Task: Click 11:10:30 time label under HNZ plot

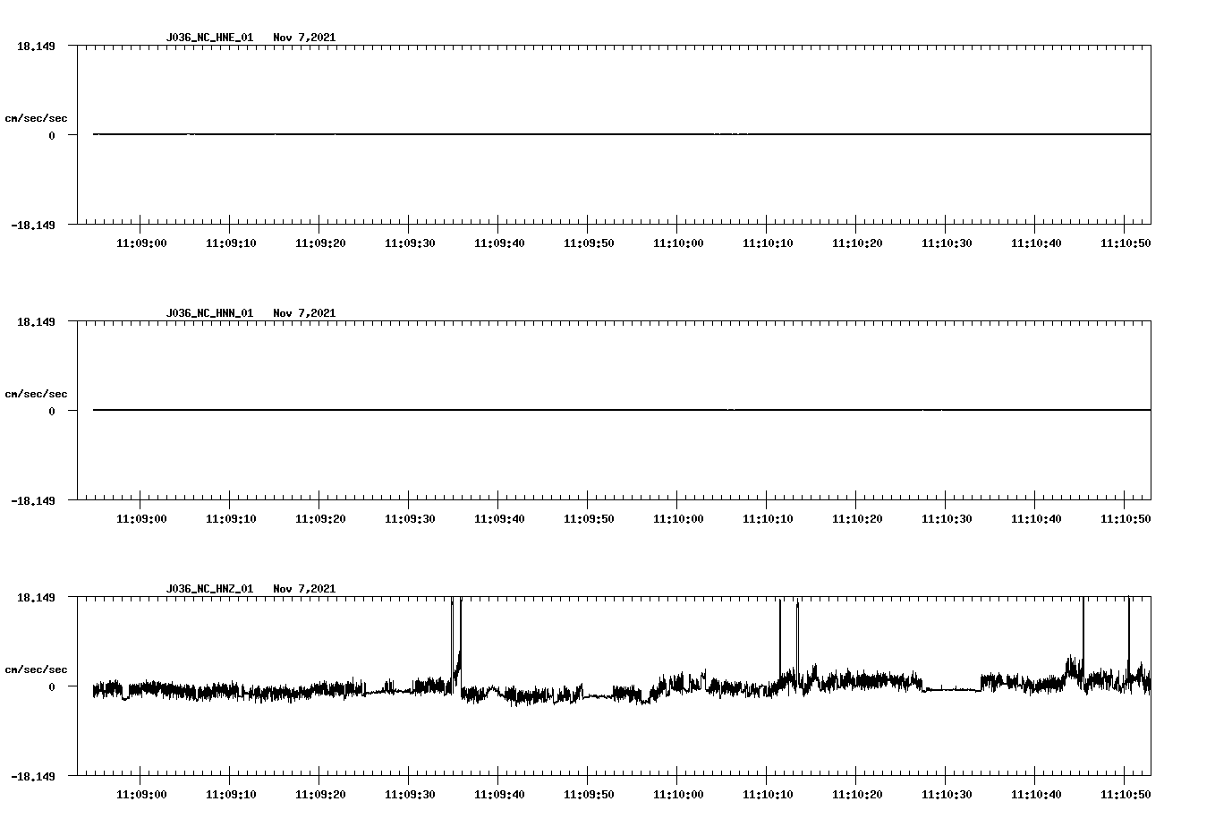Action: click(947, 795)
